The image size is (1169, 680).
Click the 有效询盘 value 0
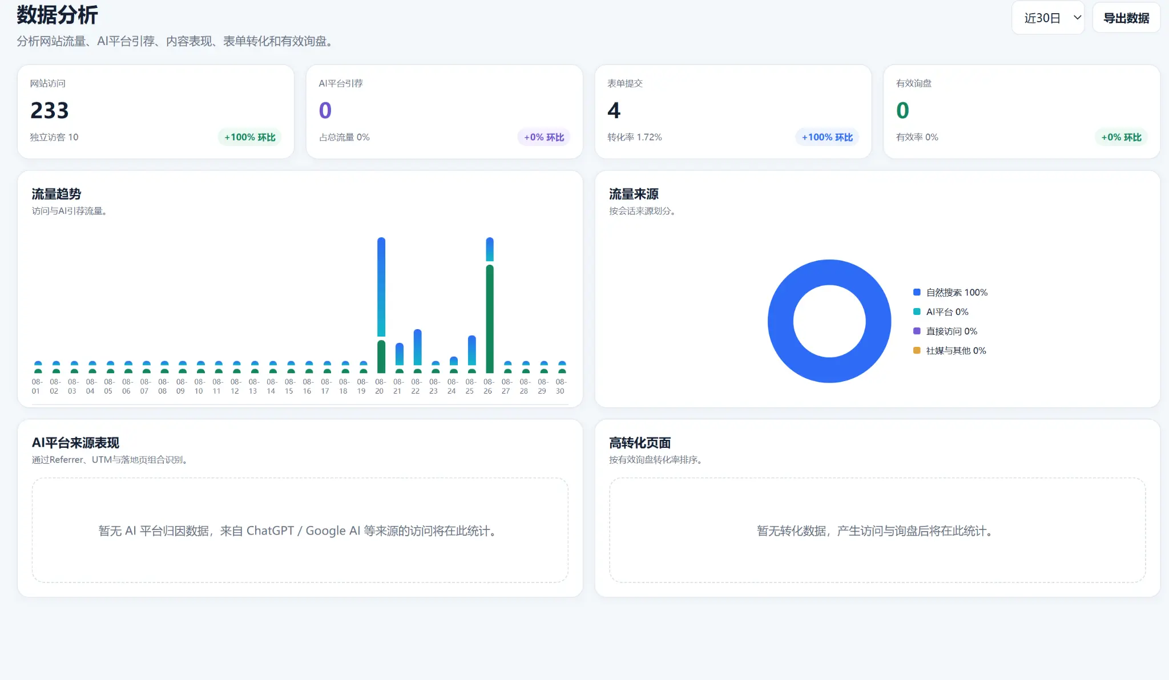[902, 110]
